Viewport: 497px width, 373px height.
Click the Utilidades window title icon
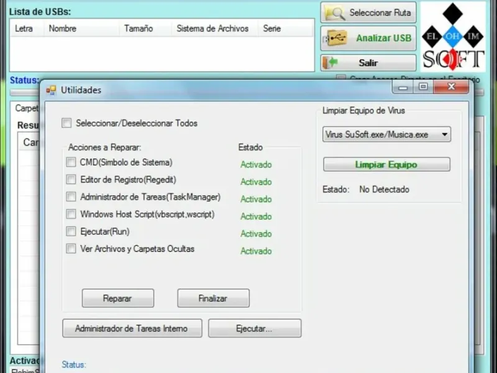[x=51, y=90]
